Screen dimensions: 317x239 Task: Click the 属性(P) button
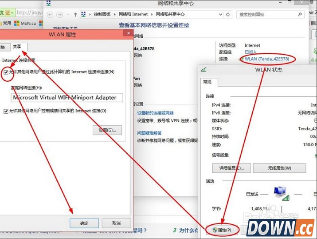coord(223,229)
